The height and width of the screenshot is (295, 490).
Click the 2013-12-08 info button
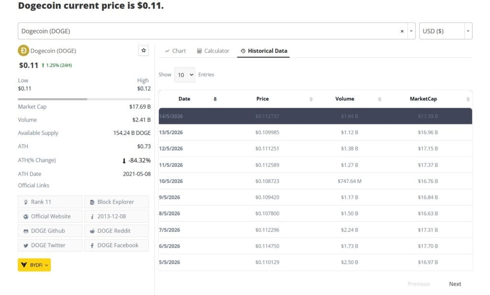click(x=117, y=216)
